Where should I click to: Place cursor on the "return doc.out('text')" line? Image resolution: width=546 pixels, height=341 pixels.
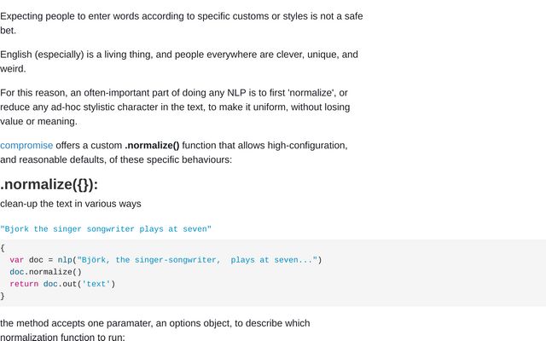[62, 284]
